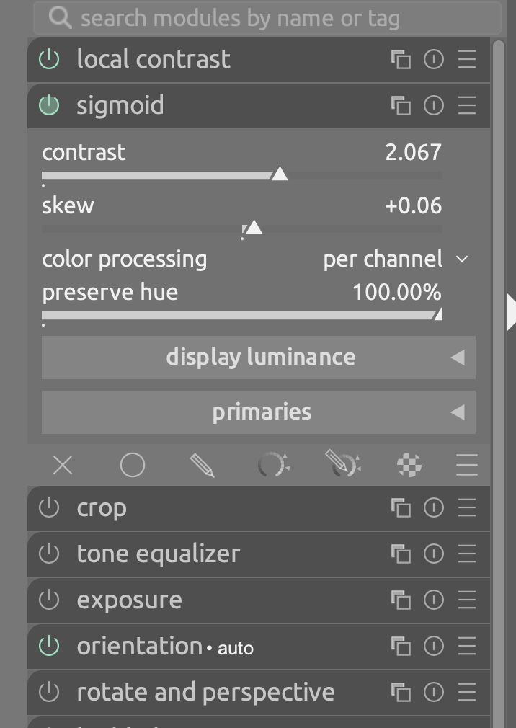The width and height of the screenshot is (516, 728).
Task: Select the raster mask checkerboard icon
Action: coord(409,466)
